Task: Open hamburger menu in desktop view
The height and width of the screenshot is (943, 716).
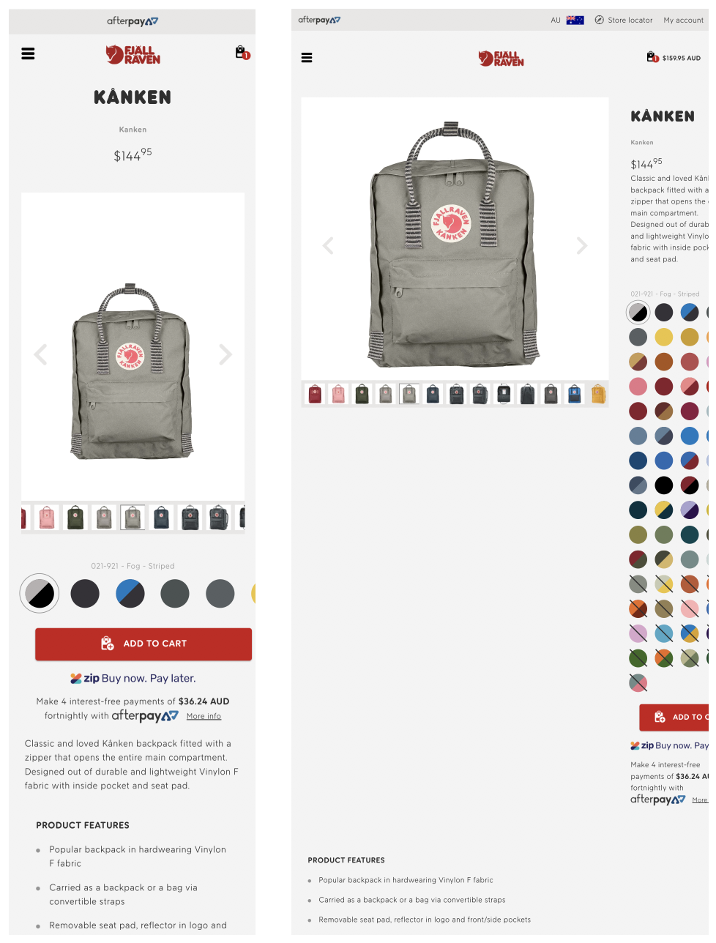Action: (x=307, y=58)
